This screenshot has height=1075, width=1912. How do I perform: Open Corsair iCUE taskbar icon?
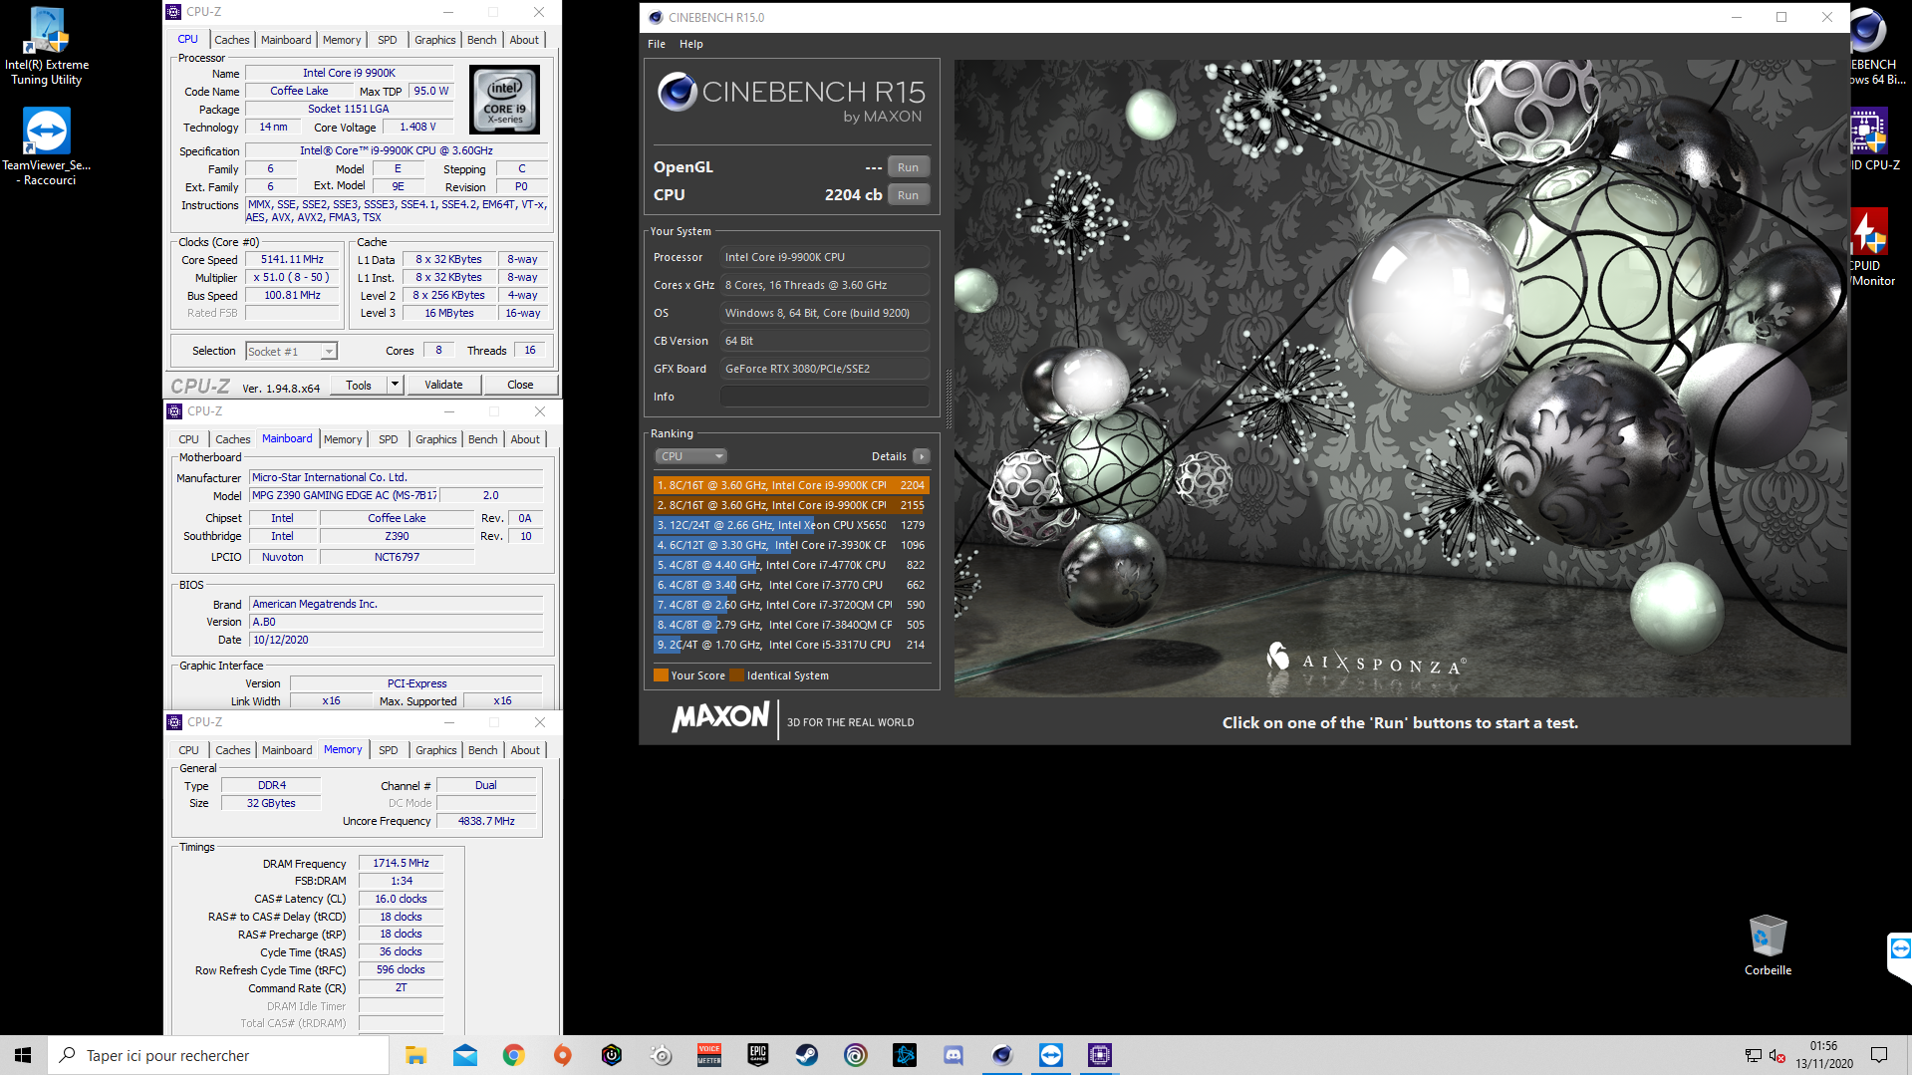(x=612, y=1055)
